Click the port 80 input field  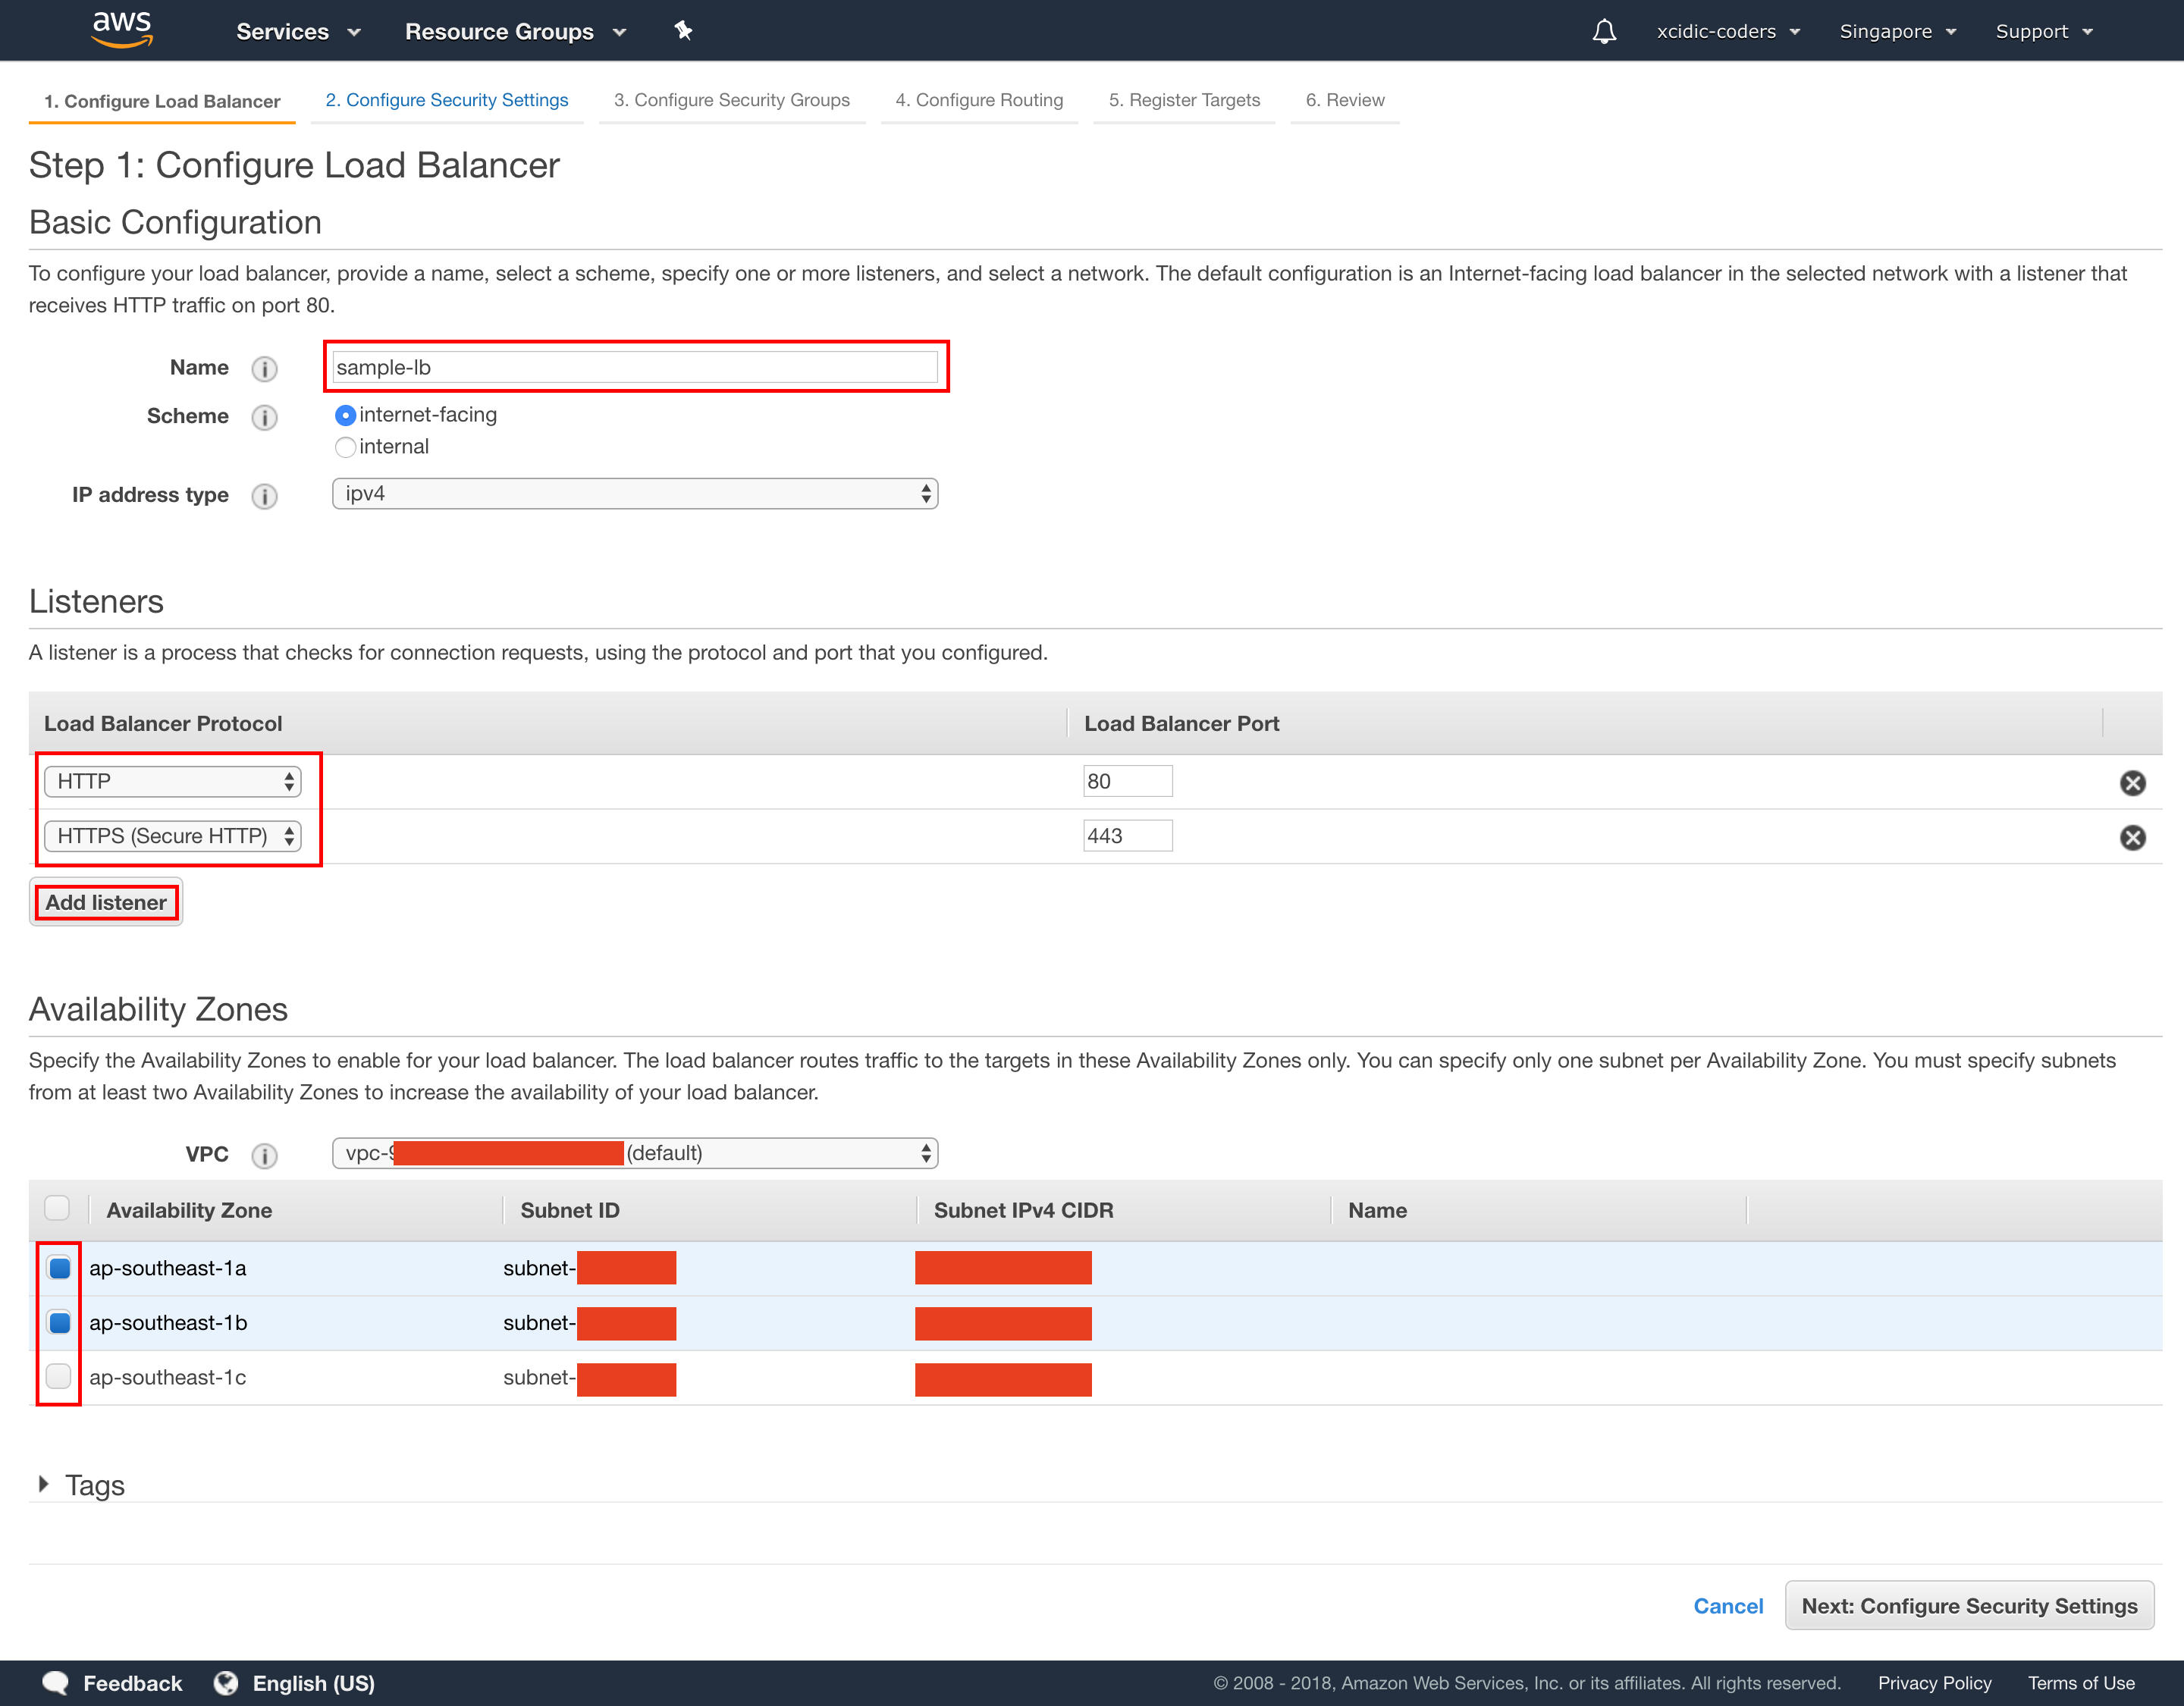point(1128,782)
